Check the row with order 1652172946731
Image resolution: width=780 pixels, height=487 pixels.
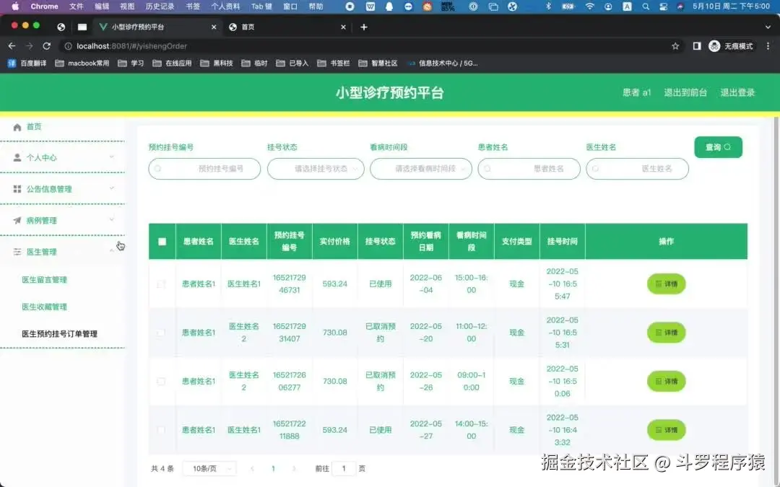point(161,284)
